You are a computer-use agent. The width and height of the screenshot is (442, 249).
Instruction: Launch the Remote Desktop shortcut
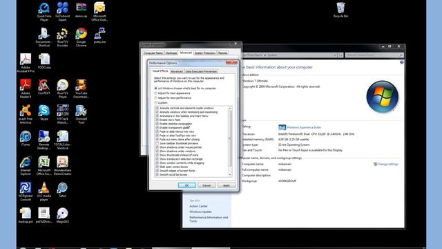(44, 140)
